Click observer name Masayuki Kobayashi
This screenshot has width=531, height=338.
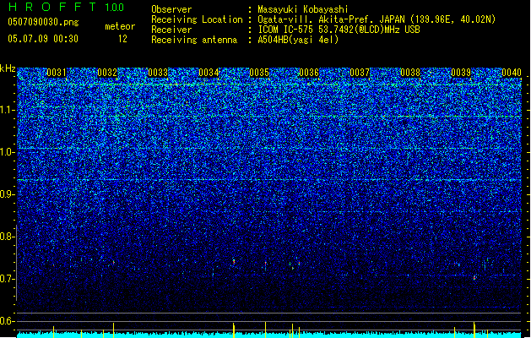tap(303, 9)
